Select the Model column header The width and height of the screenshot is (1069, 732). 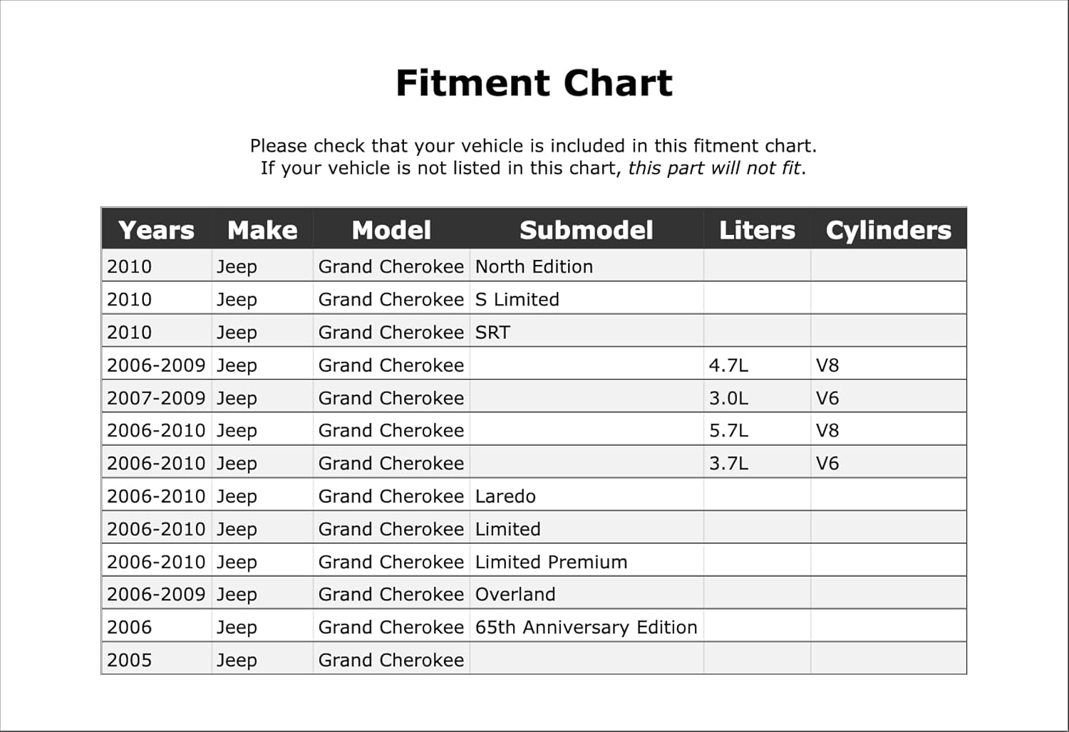391,230
